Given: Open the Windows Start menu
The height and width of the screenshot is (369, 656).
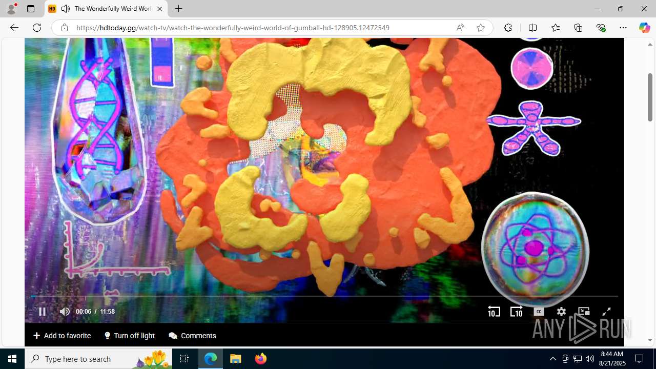Looking at the screenshot, I should [x=12, y=359].
